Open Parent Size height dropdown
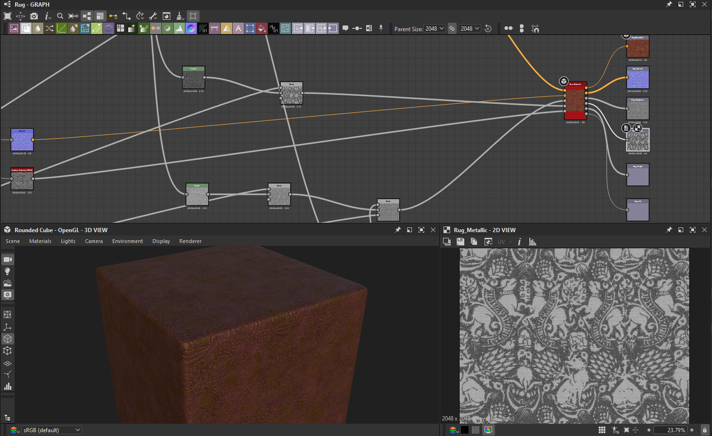The width and height of the screenshot is (712, 436). pyautogui.click(x=470, y=28)
